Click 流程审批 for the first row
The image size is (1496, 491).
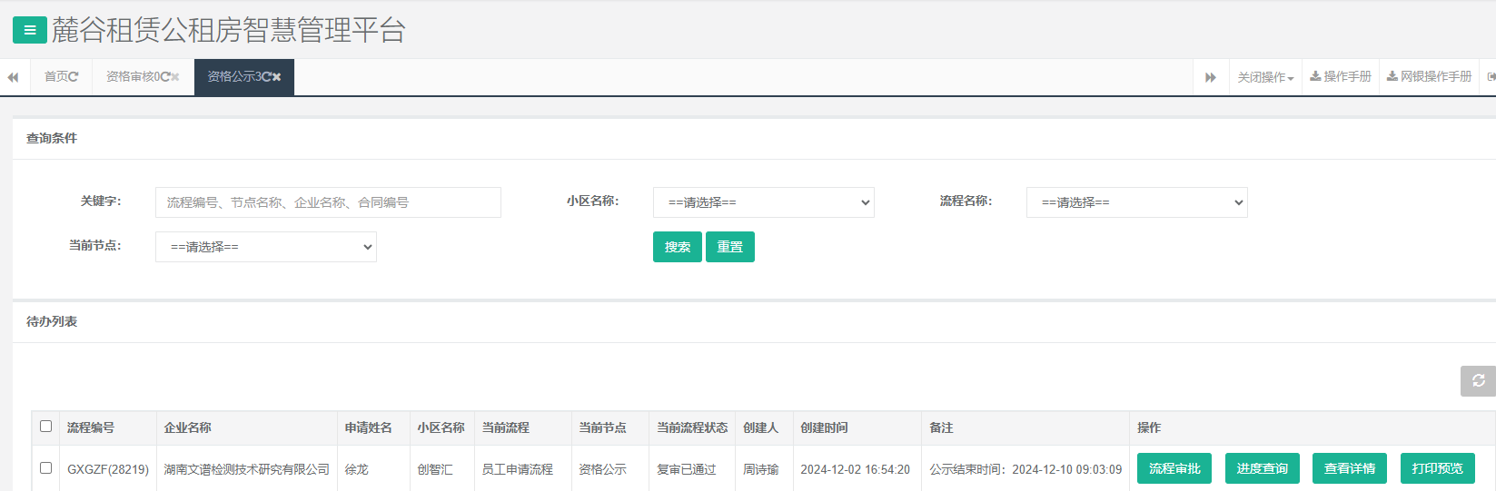(x=1174, y=468)
